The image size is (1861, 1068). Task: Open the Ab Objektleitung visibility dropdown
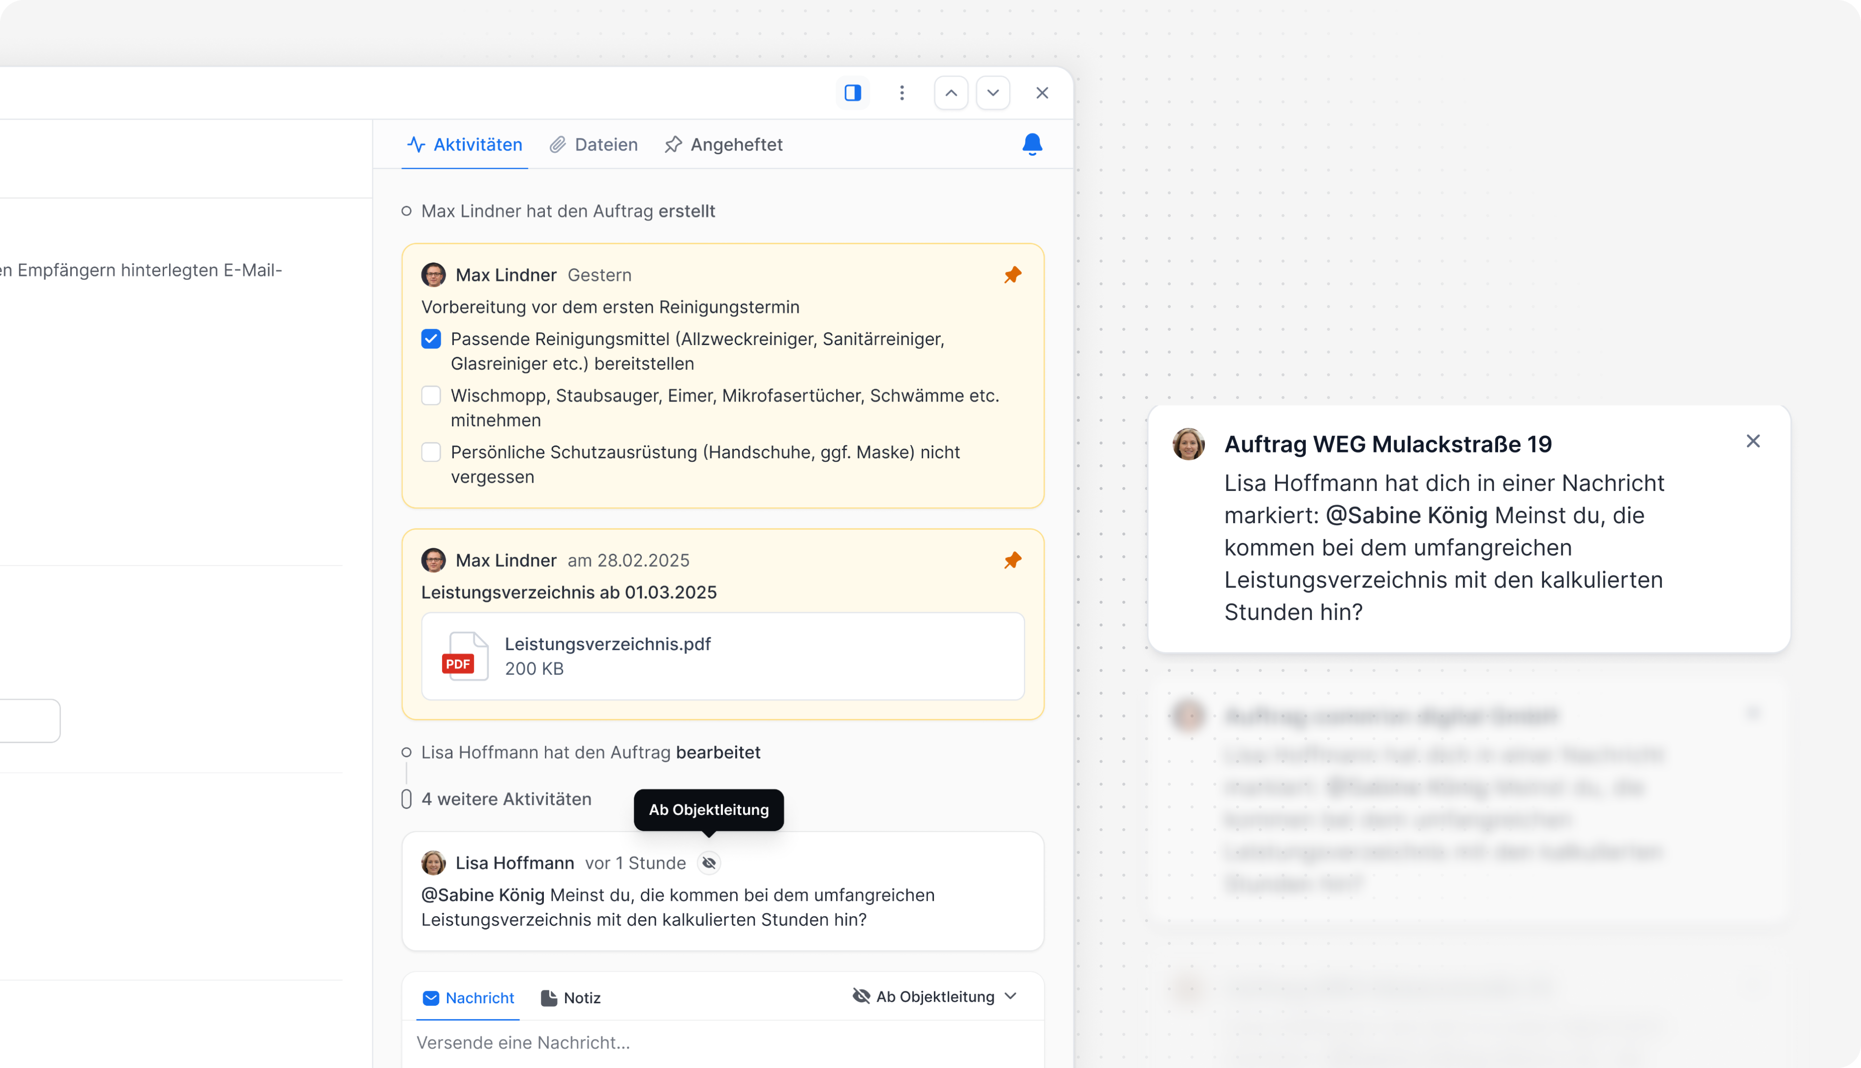pyautogui.click(x=935, y=996)
